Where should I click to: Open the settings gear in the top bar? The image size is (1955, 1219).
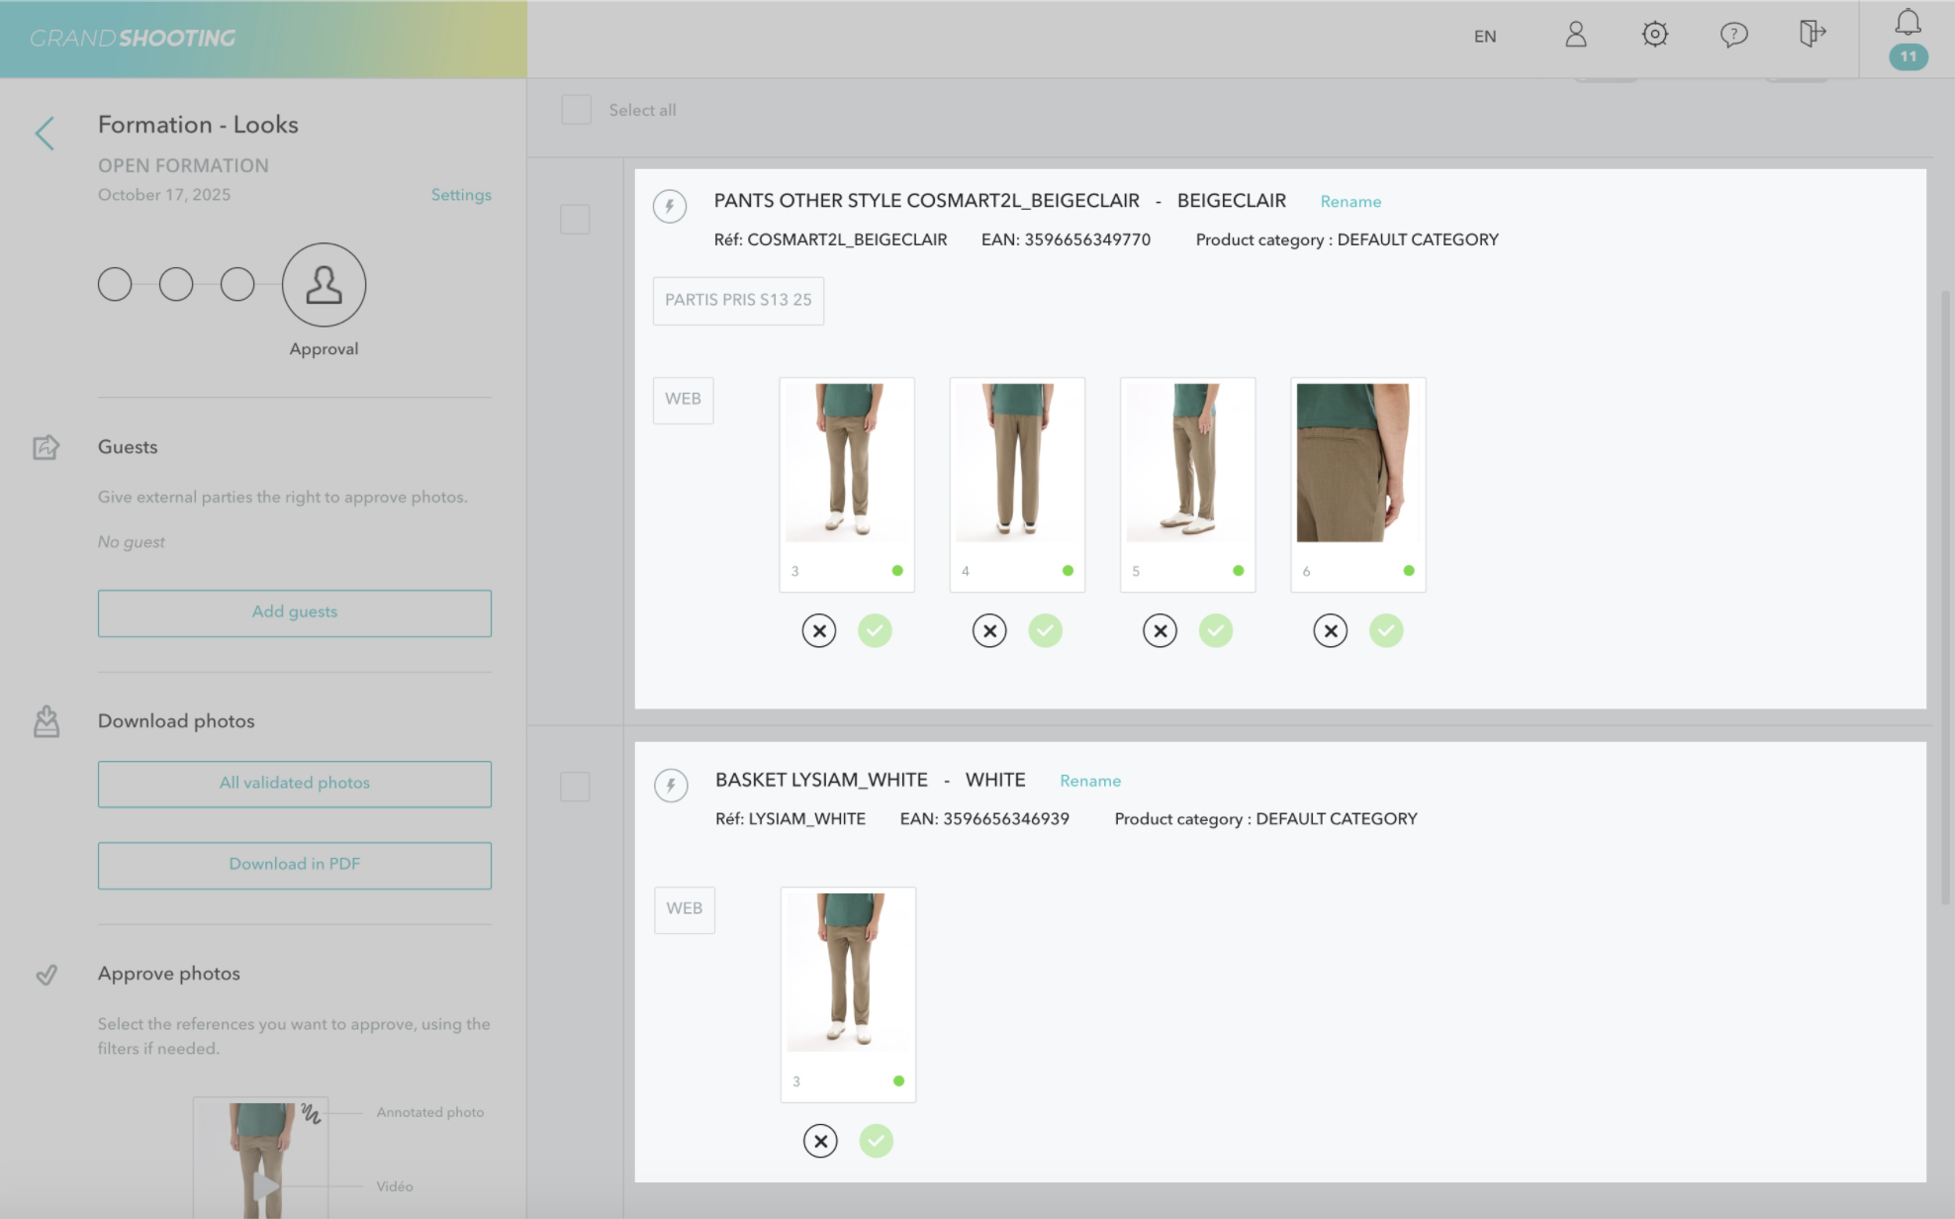coord(1654,36)
